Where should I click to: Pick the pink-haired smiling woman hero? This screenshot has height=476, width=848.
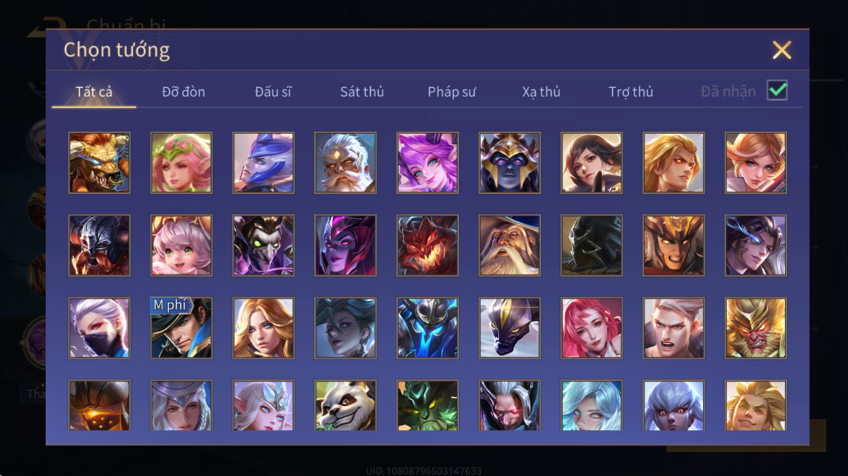coord(591,328)
